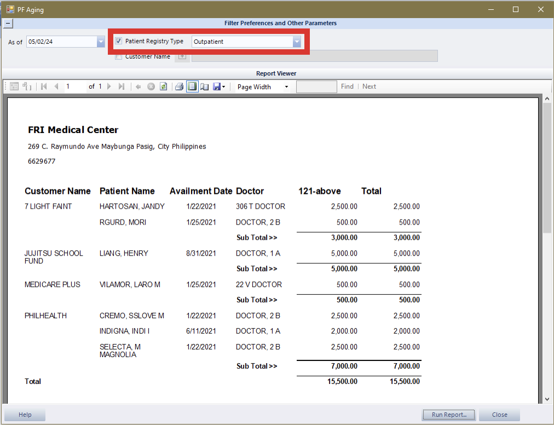Toggle Print Layout view icon

(192, 87)
